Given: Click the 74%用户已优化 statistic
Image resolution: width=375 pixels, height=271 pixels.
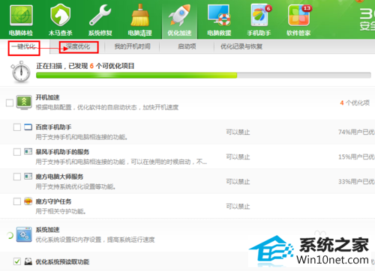Looking at the screenshot, I should (x=356, y=132).
